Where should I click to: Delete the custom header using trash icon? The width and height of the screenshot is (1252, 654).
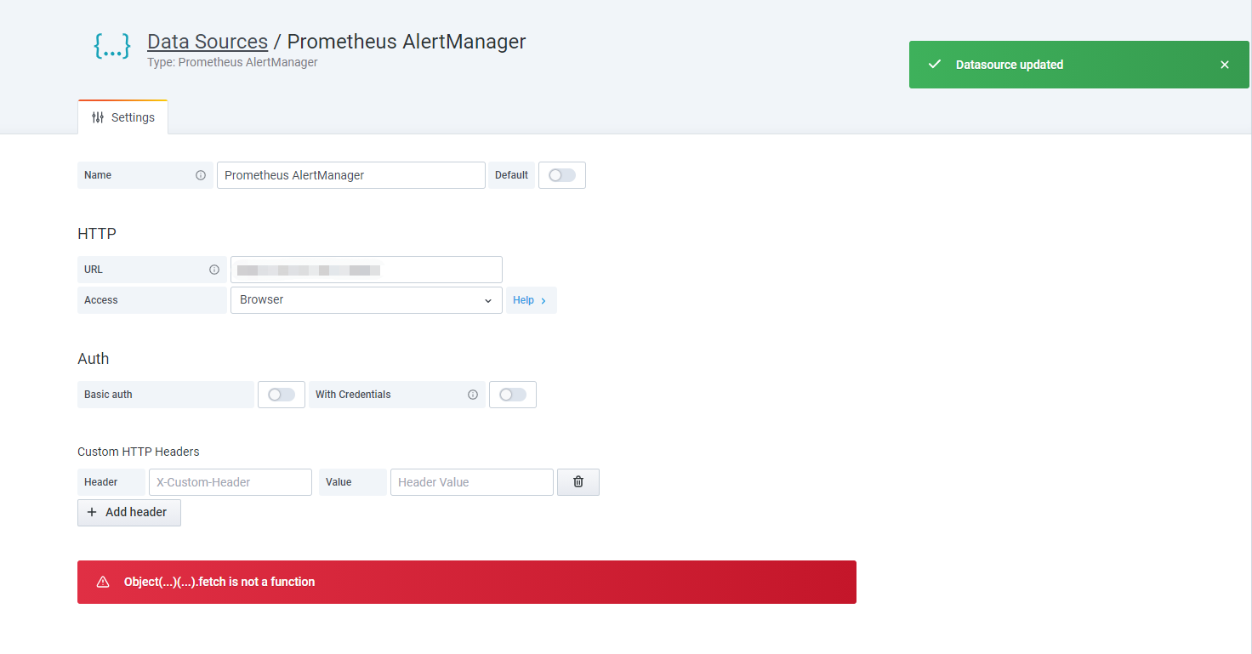click(x=578, y=481)
